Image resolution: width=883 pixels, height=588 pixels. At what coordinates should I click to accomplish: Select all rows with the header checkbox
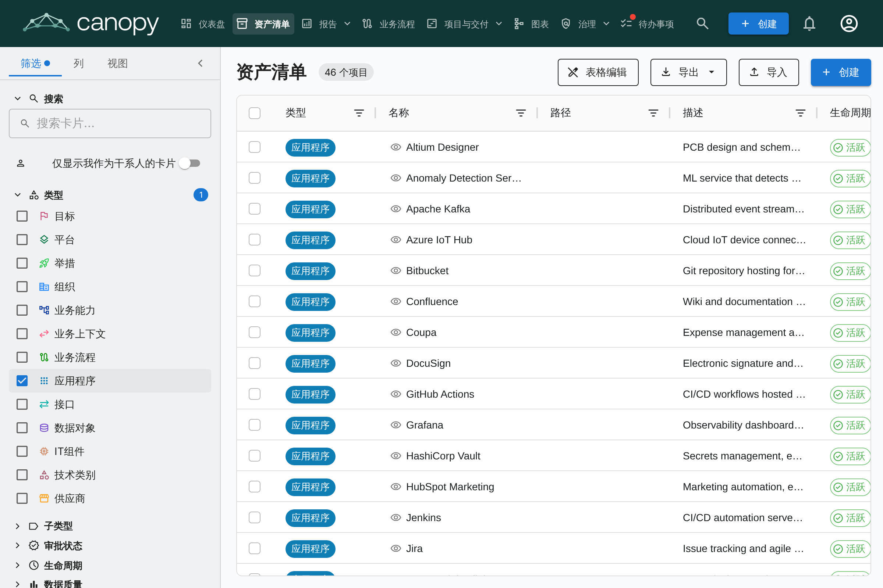(x=255, y=113)
